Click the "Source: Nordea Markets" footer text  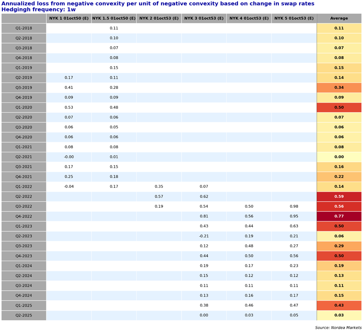tap(338, 328)
